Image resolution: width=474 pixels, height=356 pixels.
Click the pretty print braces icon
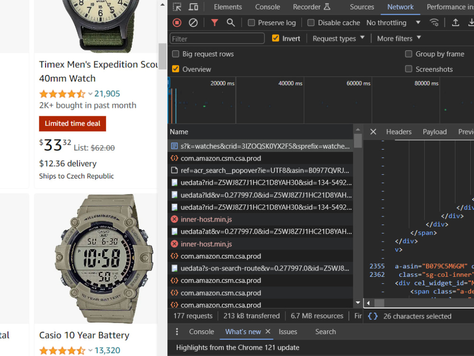373,316
